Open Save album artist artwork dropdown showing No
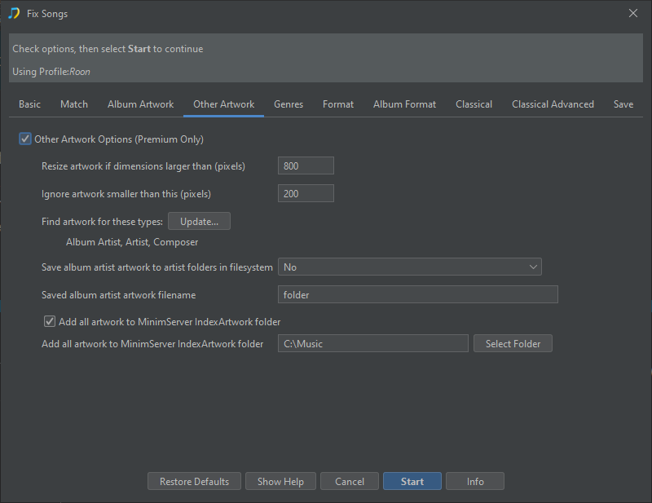 coord(410,267)
